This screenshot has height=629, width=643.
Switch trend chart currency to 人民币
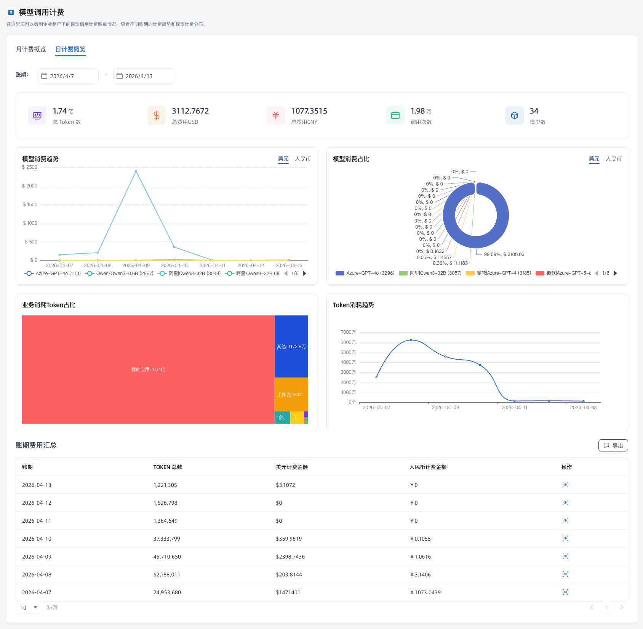click(302, 159)
